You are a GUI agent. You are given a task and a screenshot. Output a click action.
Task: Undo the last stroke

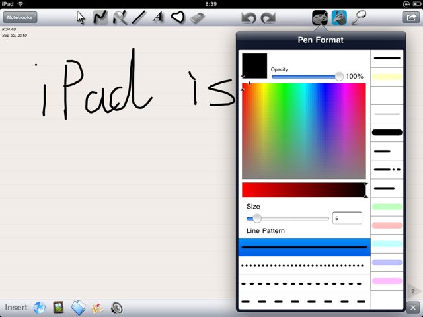click(x=249, y=18)
